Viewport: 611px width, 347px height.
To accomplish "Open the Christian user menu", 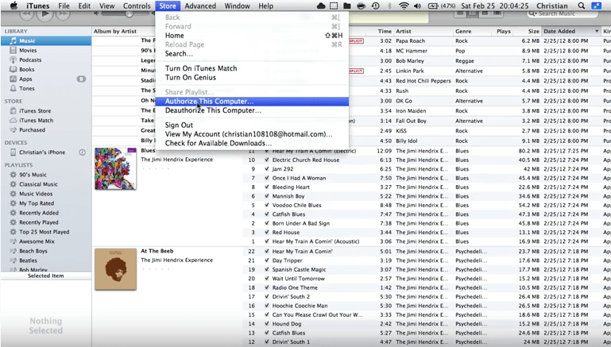I will [551, 6].
